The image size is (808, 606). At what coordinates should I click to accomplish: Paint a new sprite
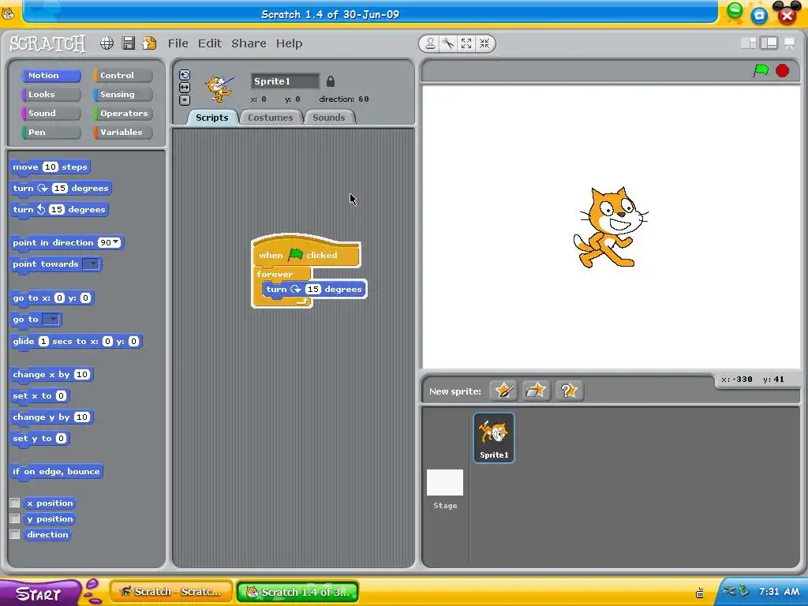point(503,391)
